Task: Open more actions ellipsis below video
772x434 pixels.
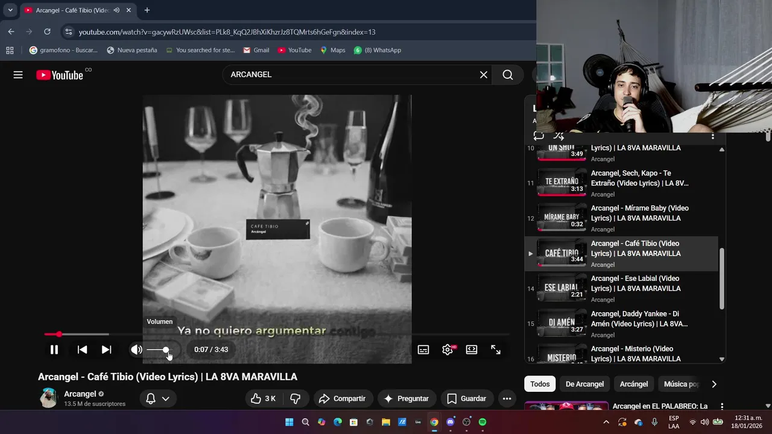Action: pos(507,398)
